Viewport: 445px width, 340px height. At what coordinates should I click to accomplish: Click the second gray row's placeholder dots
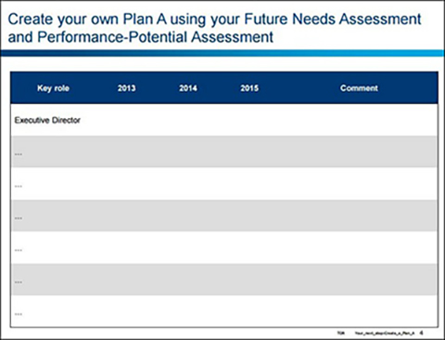click(x=19, y=218)
